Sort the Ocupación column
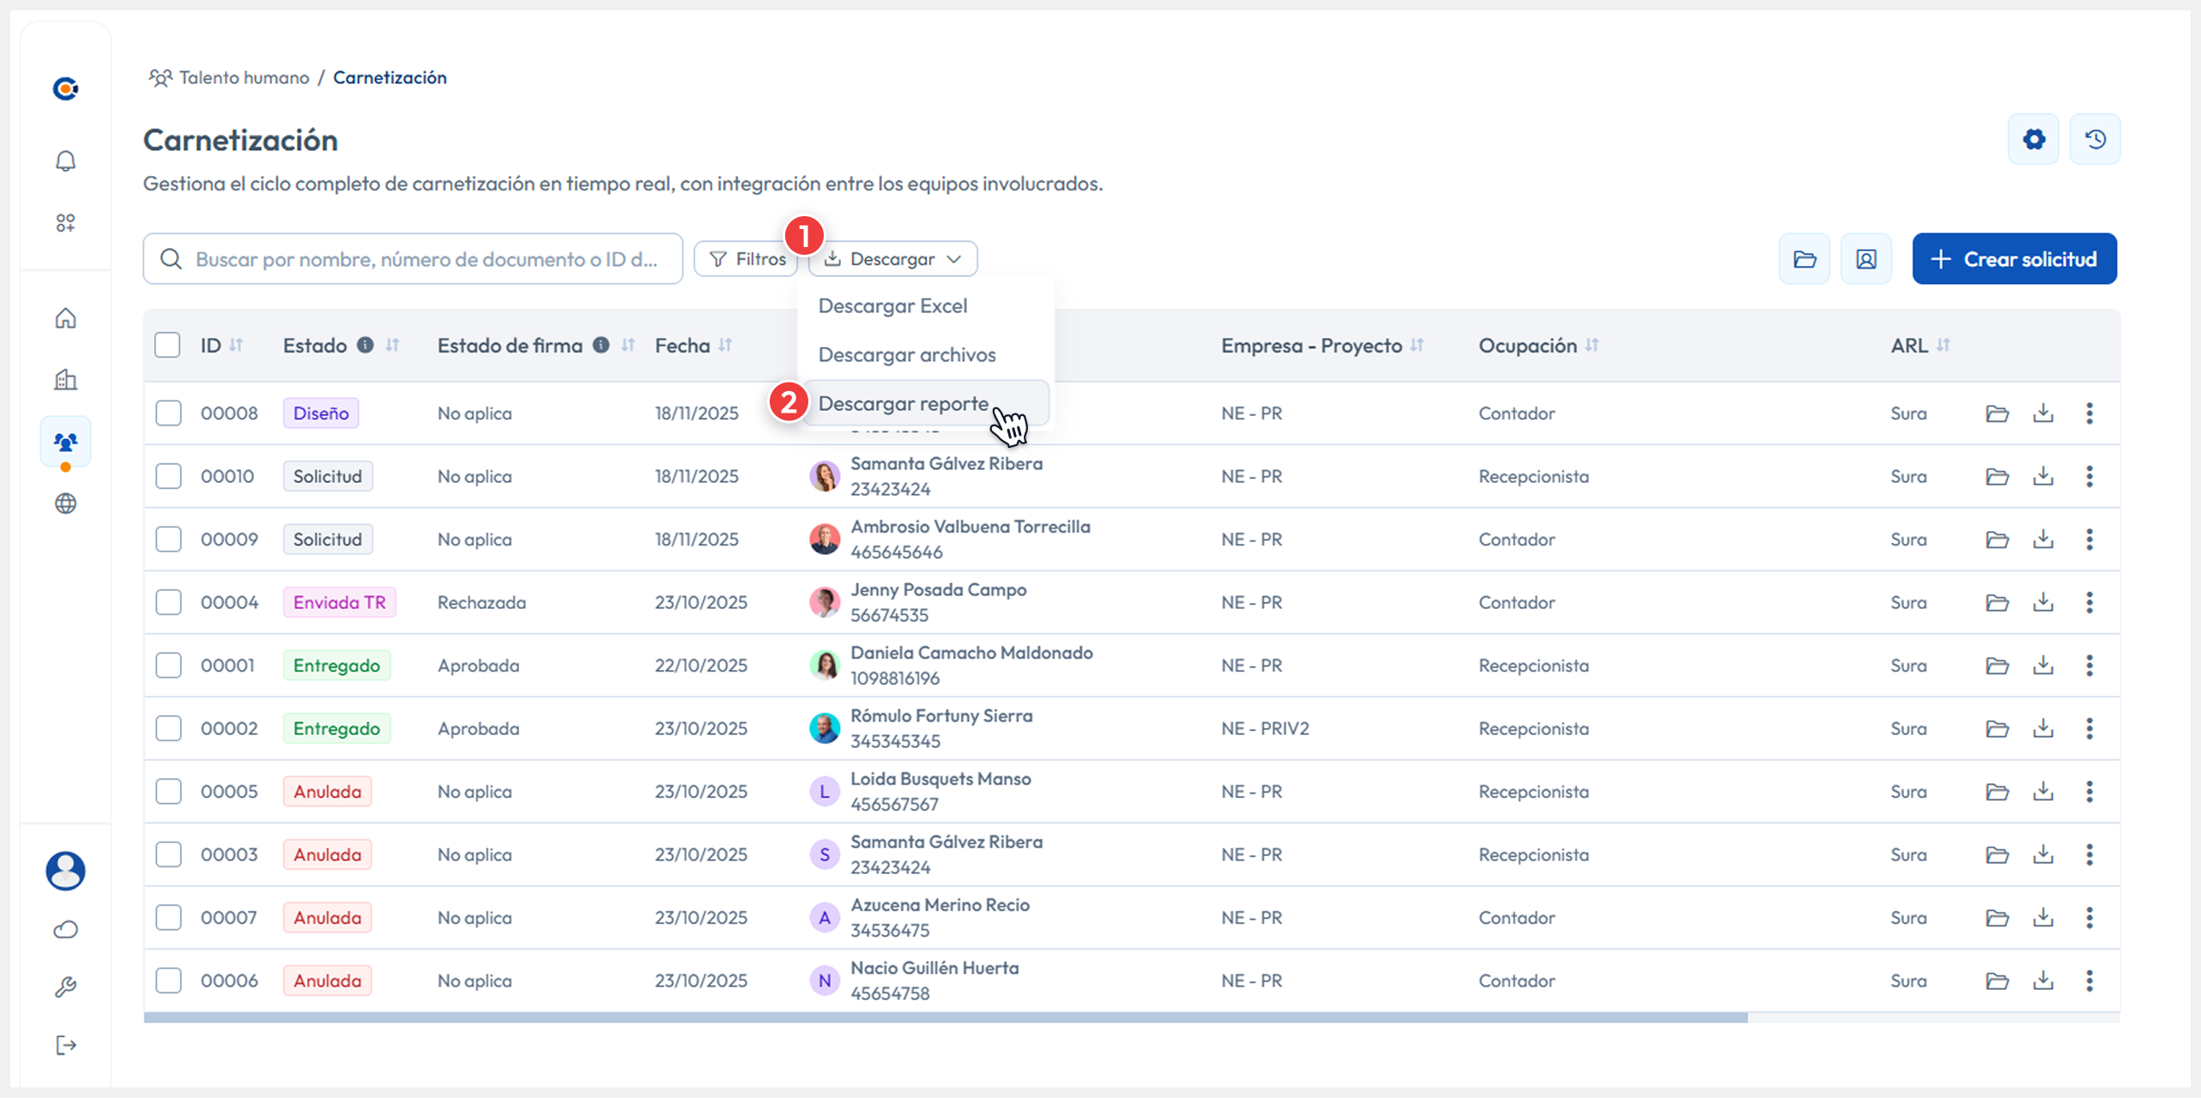2201x1098 pixels. coord(1593,345)
